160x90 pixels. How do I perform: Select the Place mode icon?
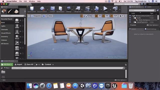click(x=4, y=11)
